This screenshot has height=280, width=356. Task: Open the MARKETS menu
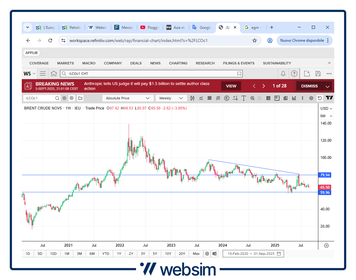point(65,63)
